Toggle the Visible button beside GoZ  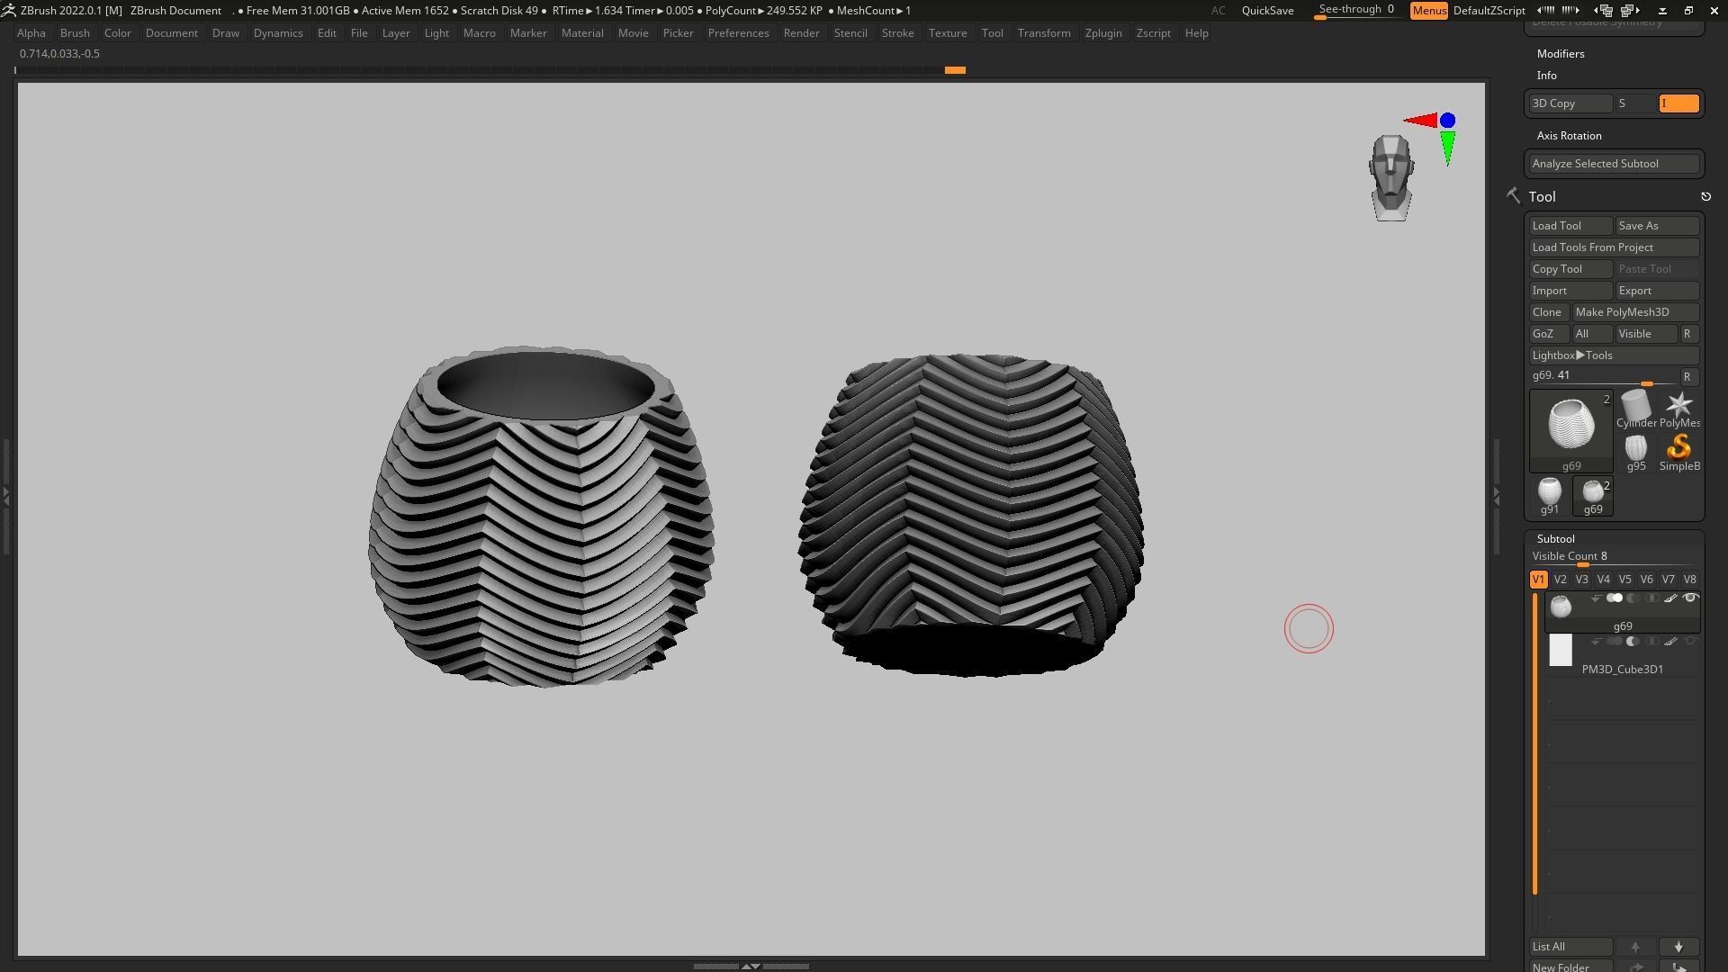[x=1646, y=334]
